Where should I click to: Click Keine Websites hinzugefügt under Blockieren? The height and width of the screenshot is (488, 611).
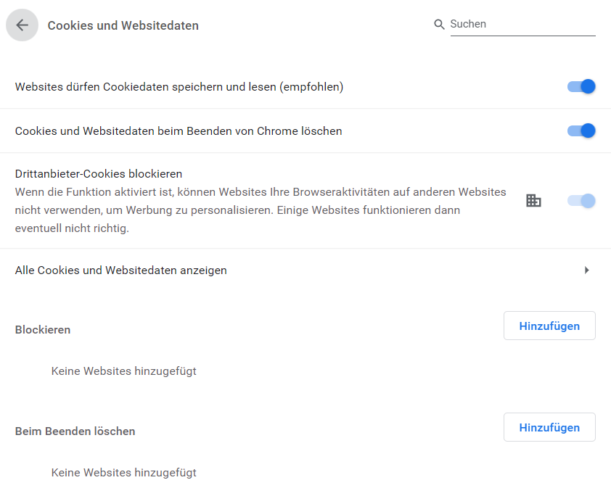[124, 371]
